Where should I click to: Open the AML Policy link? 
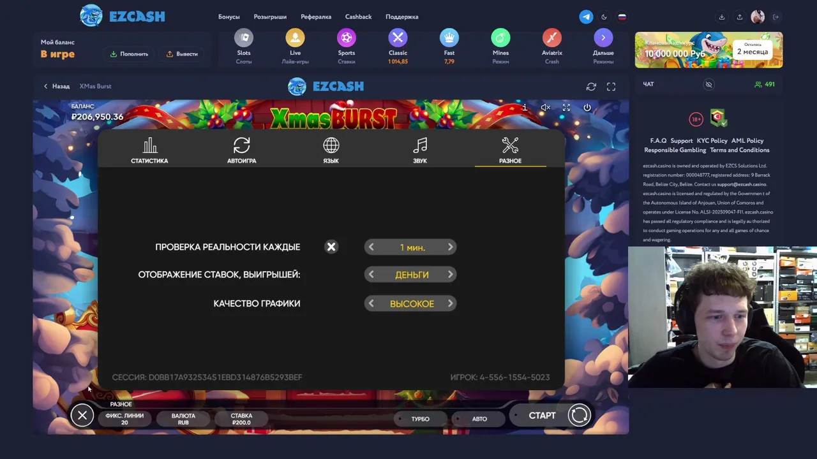(x=747, y=141)
